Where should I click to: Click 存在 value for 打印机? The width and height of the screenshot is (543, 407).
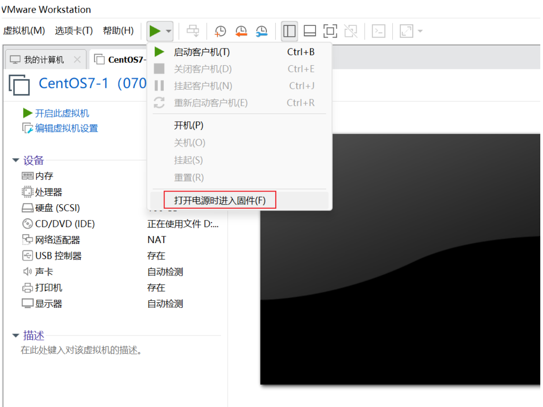click(156, 287)
